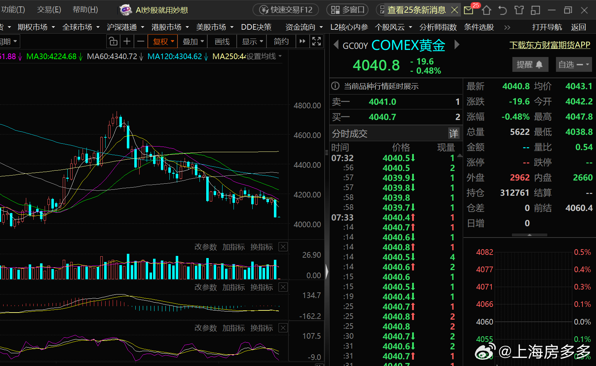This screenshot has height=366, width=596.
Task: Toggle the 自选 watchlist dropdown button
Action: (574, 64)
